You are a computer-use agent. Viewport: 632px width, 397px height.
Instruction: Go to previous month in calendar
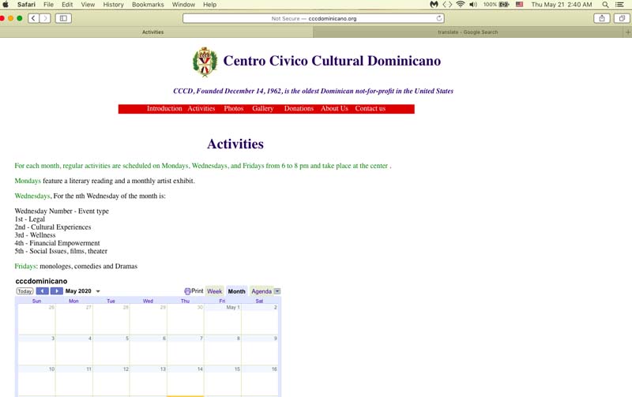tap(43, 291)
